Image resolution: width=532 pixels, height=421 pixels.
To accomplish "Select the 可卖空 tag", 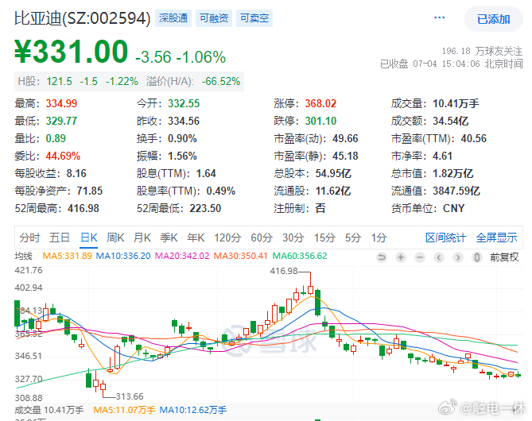I will [x=254, y=18].
